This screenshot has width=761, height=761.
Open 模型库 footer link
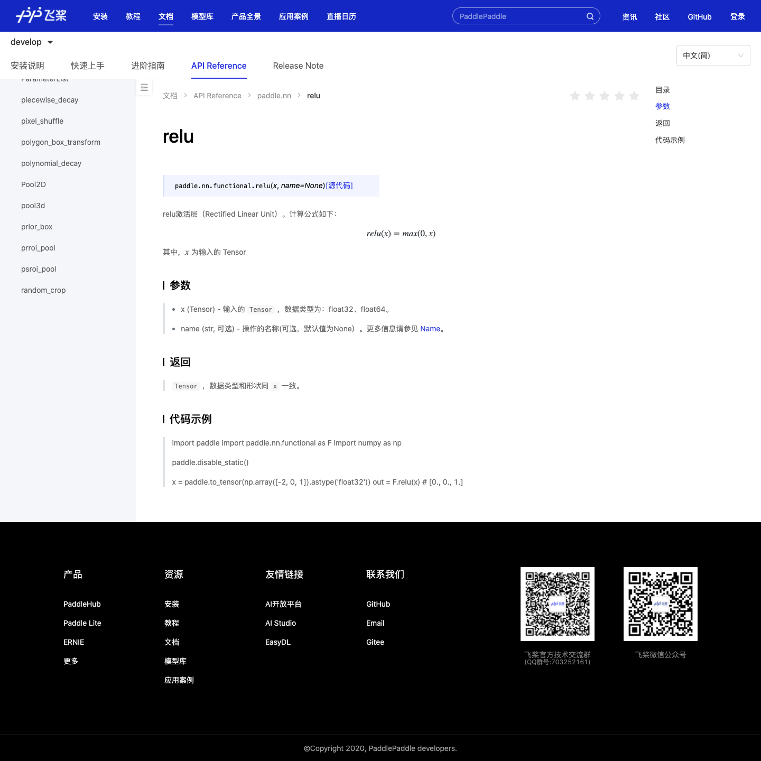(175, 661)
